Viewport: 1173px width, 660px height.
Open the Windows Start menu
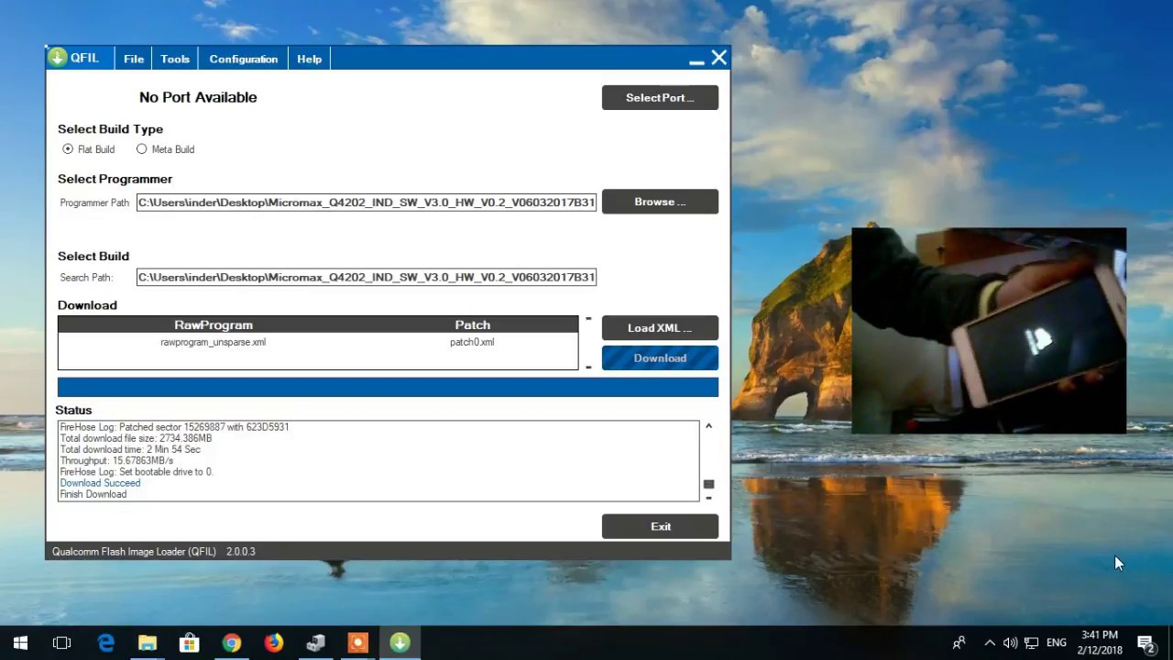click(x=20, y=643)
